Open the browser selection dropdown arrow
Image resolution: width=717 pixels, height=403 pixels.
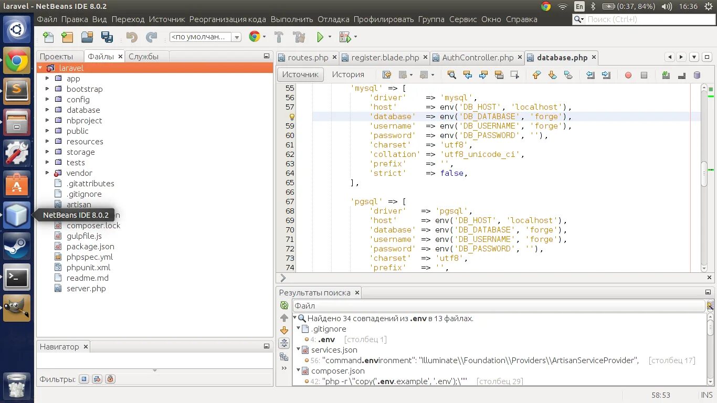click(264, 37)
